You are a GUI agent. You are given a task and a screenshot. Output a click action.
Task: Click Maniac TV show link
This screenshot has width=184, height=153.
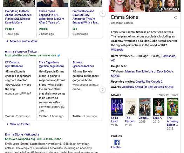[130, 71]
